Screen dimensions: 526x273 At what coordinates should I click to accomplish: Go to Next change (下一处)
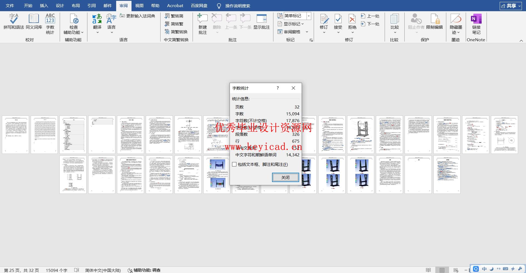tap(370, 24)
